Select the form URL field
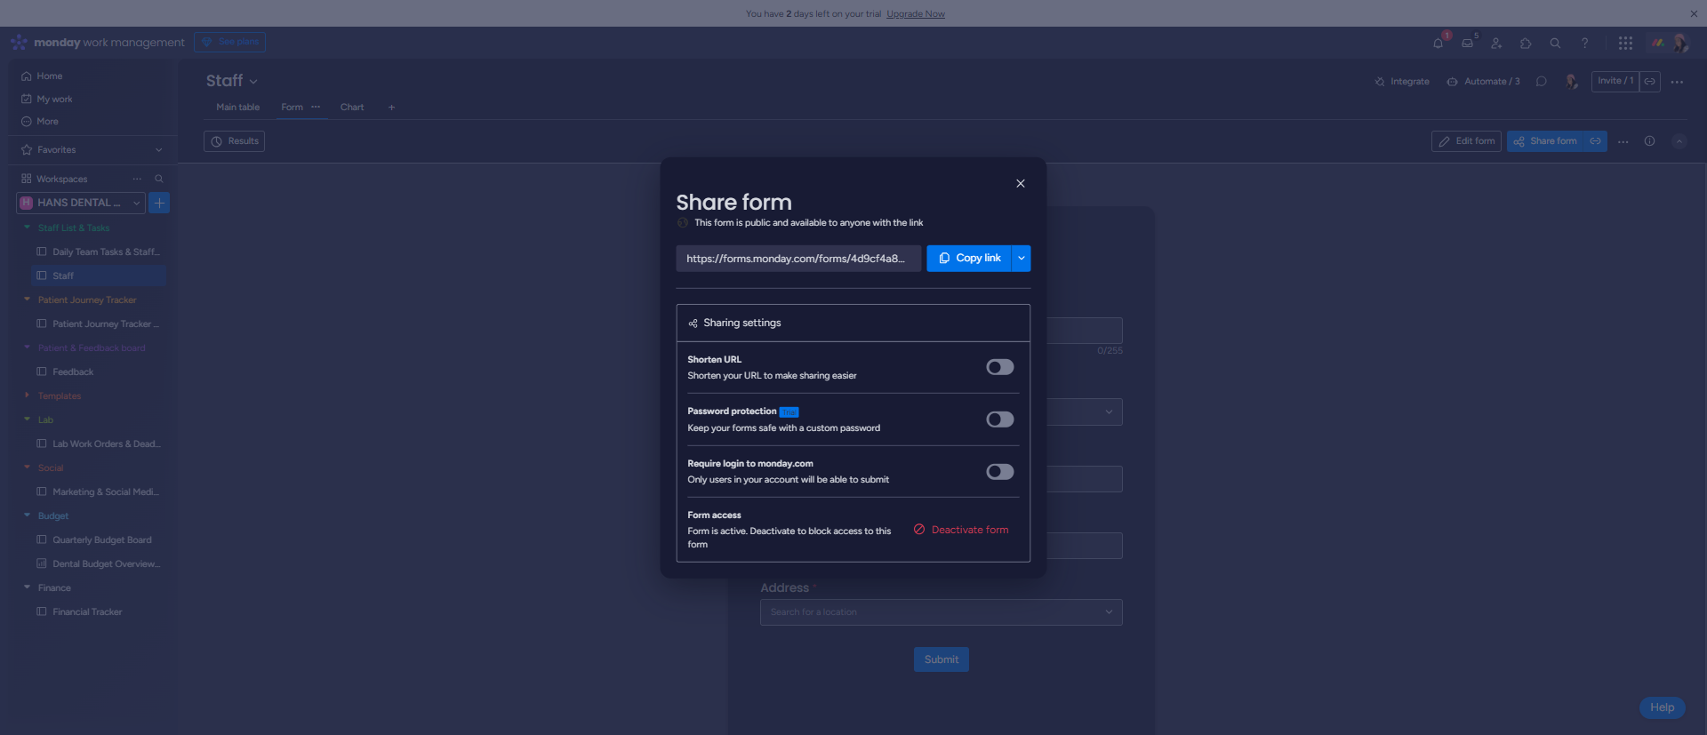 tap(798, 259)
